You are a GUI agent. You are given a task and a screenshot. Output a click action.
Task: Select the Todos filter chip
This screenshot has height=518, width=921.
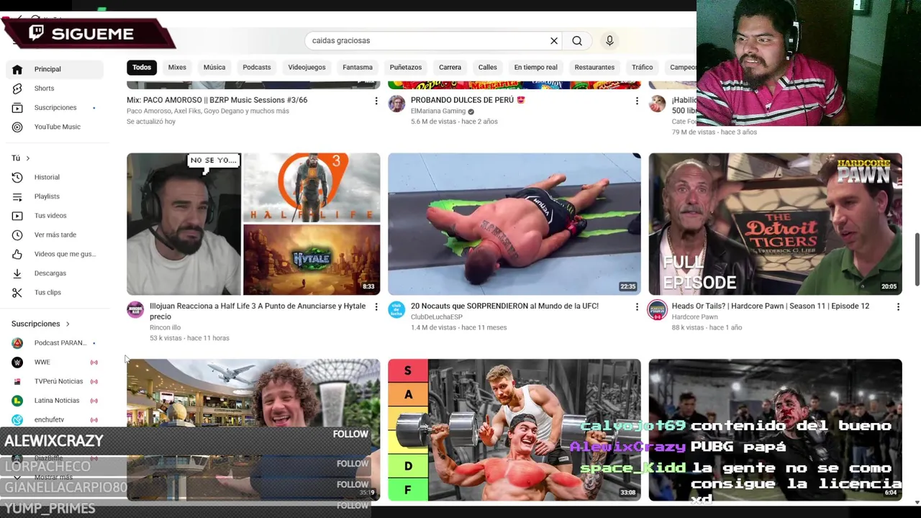click(142, 68)
